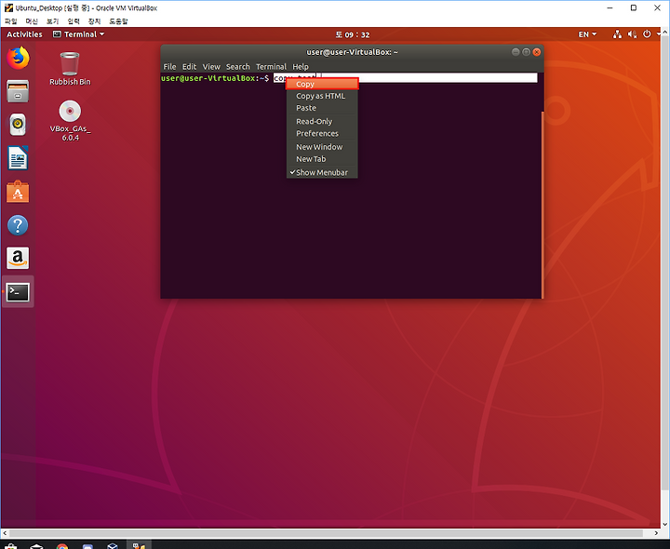Select the Rubbish Bin desktop icon
Image resolution: width=670 pixels, height=549 pixels.
coord(70,69)
